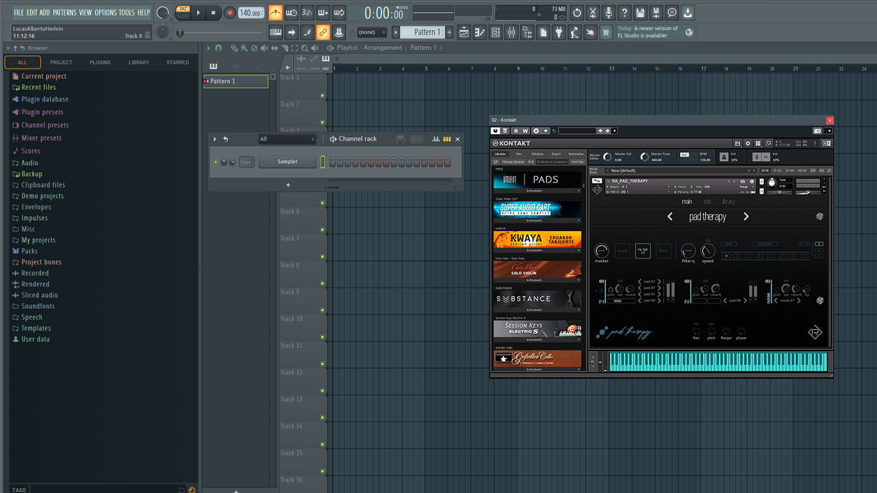
Task: Toggle Kontakt plugin bypass button
Action: 495,131
